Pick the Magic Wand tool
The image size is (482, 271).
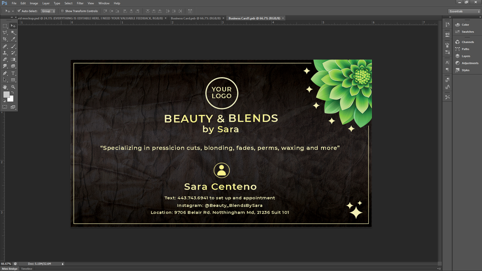click(13, 32)
